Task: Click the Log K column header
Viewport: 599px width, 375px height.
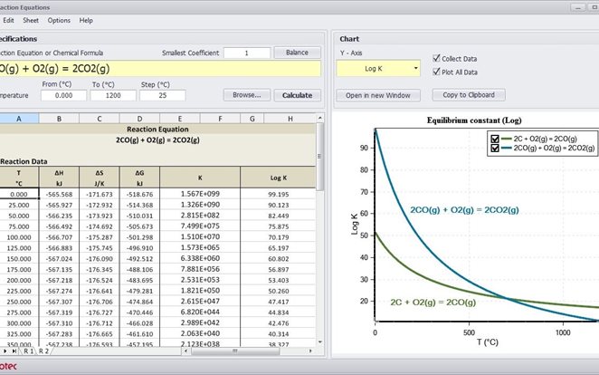Action: pos(278,178)
